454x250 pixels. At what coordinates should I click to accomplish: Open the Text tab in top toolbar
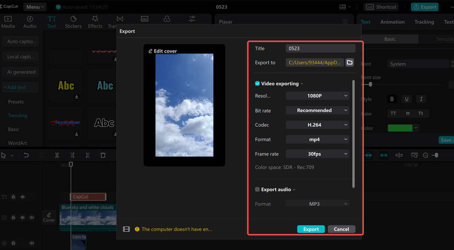(x=51, y=22)
